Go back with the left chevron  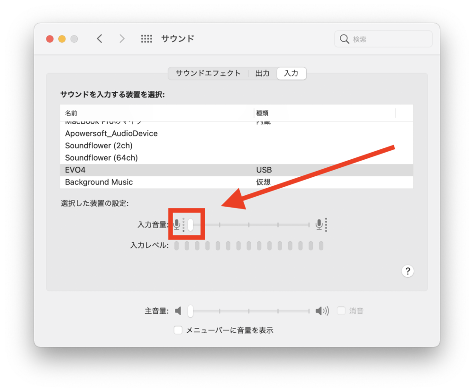[100, 39]
